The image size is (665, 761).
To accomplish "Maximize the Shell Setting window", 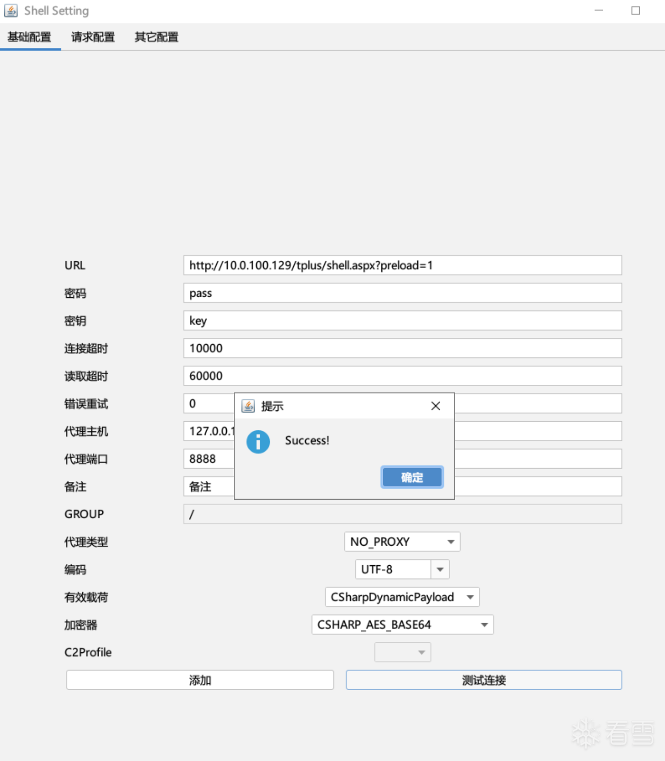I will [635, 11].
